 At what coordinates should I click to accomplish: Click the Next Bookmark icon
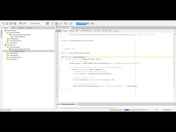[x=98, y=31]
